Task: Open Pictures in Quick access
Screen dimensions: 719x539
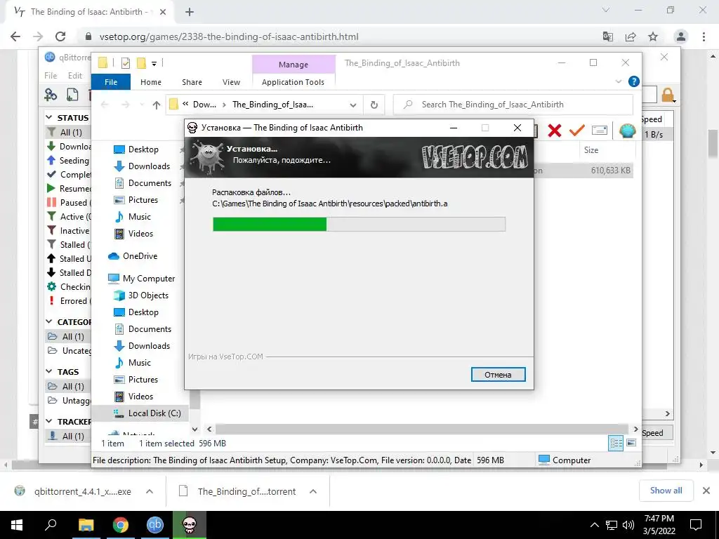Action: point(143,200)
